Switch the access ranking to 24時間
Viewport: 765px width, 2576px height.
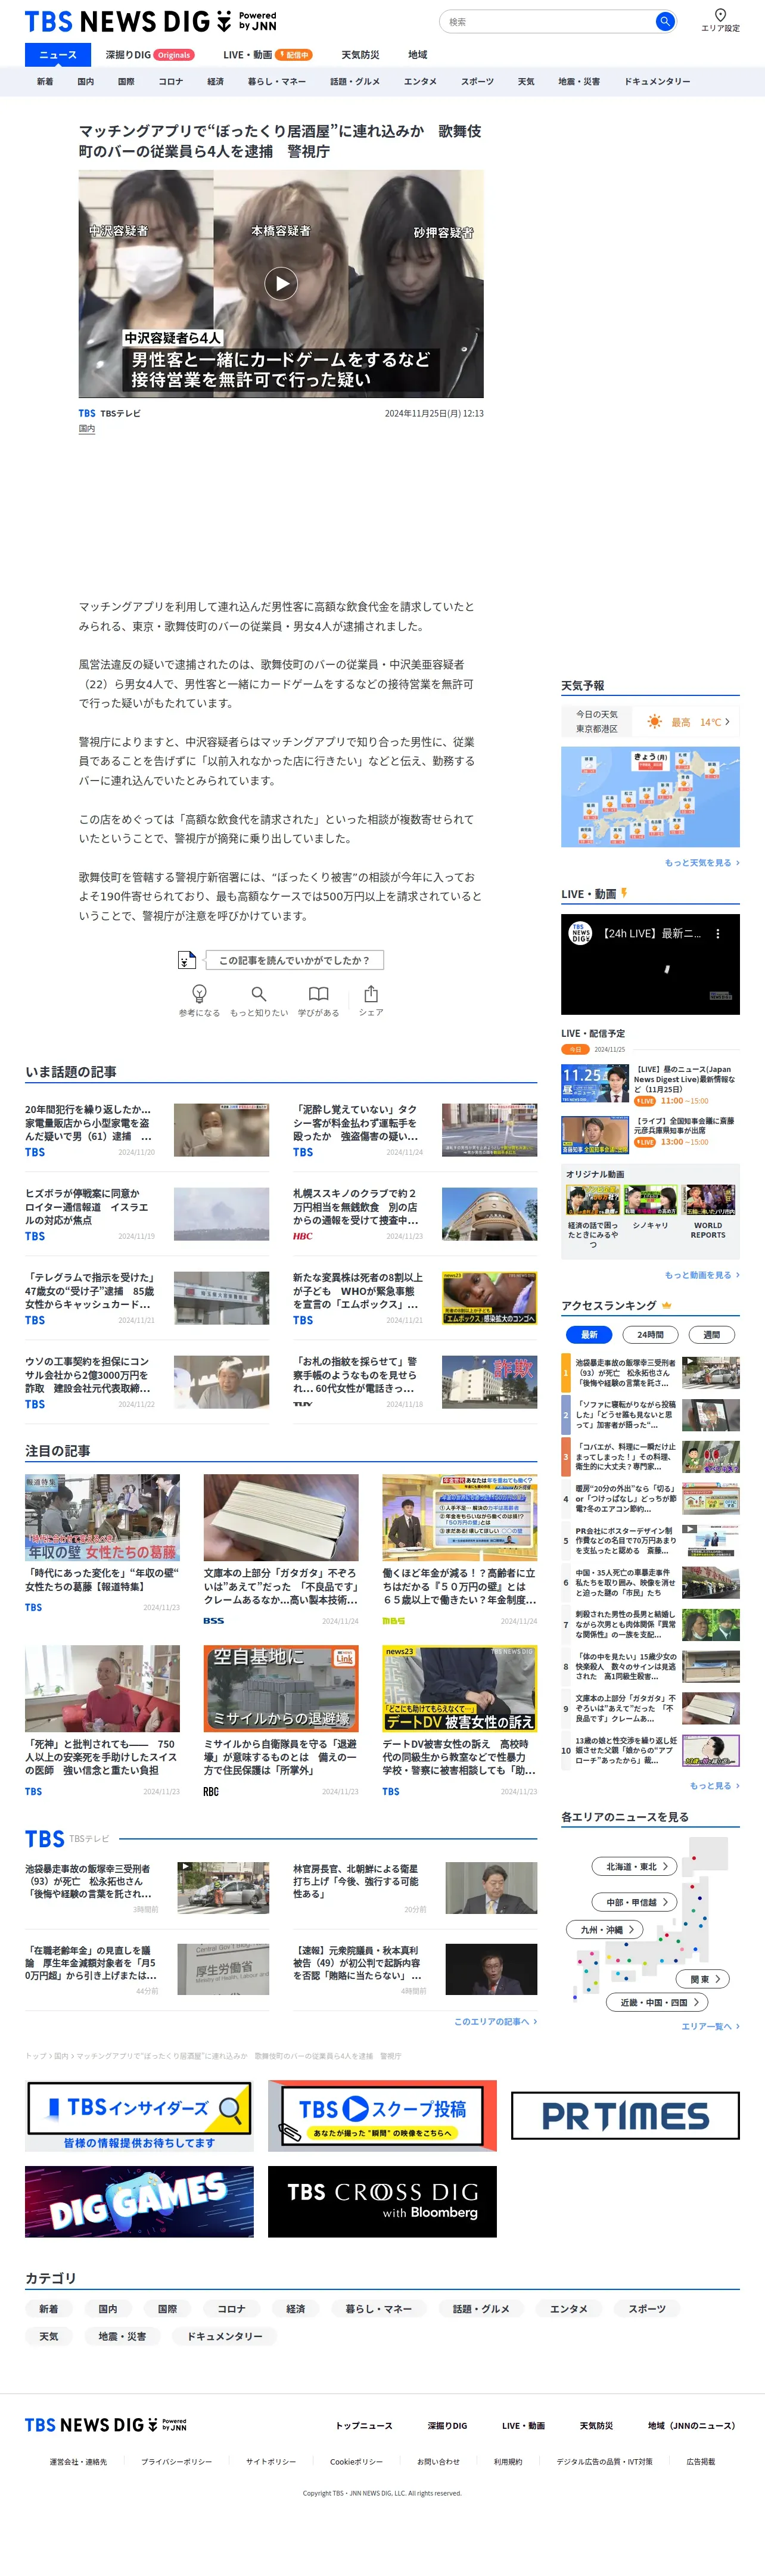click(650, 1334)
